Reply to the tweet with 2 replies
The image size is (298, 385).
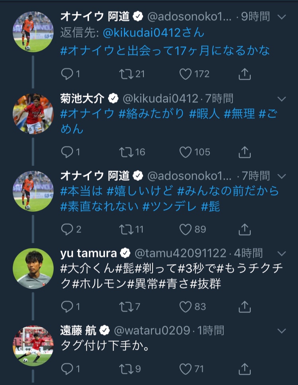click(67, 229)
